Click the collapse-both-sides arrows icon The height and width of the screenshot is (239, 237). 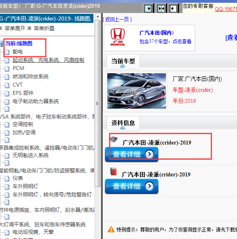[161, 8]
